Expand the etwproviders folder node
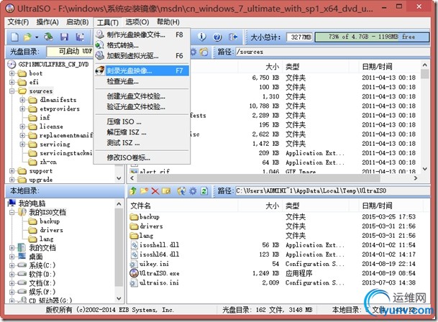 (x=22, y=109)
